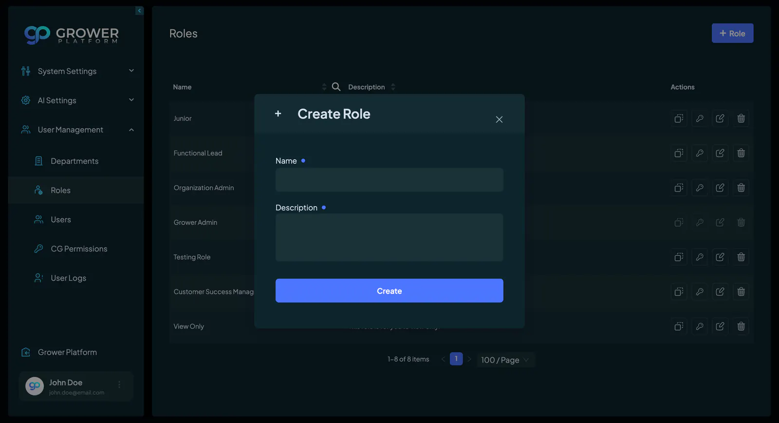Screen dimensions: 779x423
Task: Click the John Doe profile avatar
Action: pyautogui.click(x=35, y=386)
